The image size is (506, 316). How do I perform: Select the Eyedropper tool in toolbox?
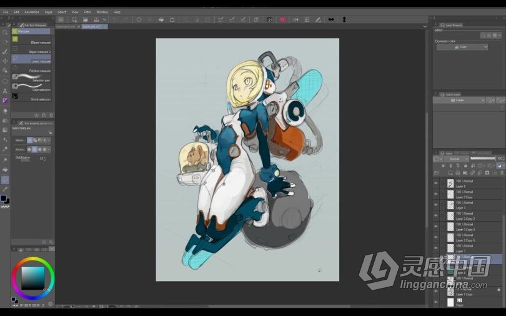[x=5, y=189]
